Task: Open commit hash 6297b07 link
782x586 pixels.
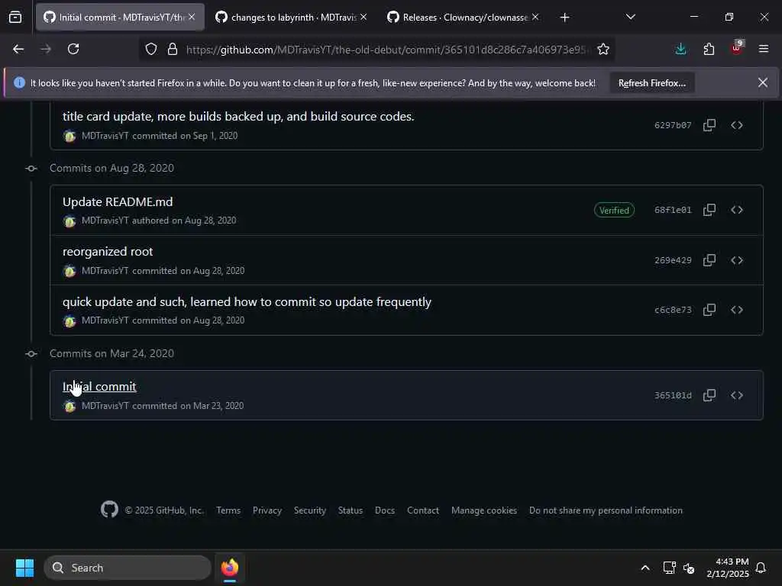Action: [x=673, y=125]
